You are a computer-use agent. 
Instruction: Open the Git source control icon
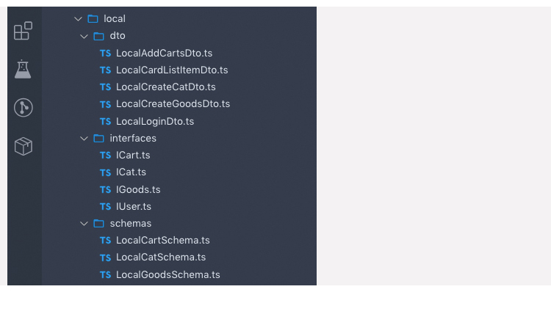tap(24, 108)
